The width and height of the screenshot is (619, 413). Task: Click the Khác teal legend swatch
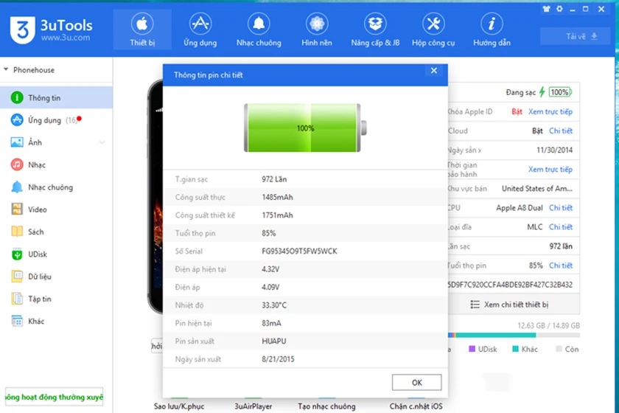(515, 349)
